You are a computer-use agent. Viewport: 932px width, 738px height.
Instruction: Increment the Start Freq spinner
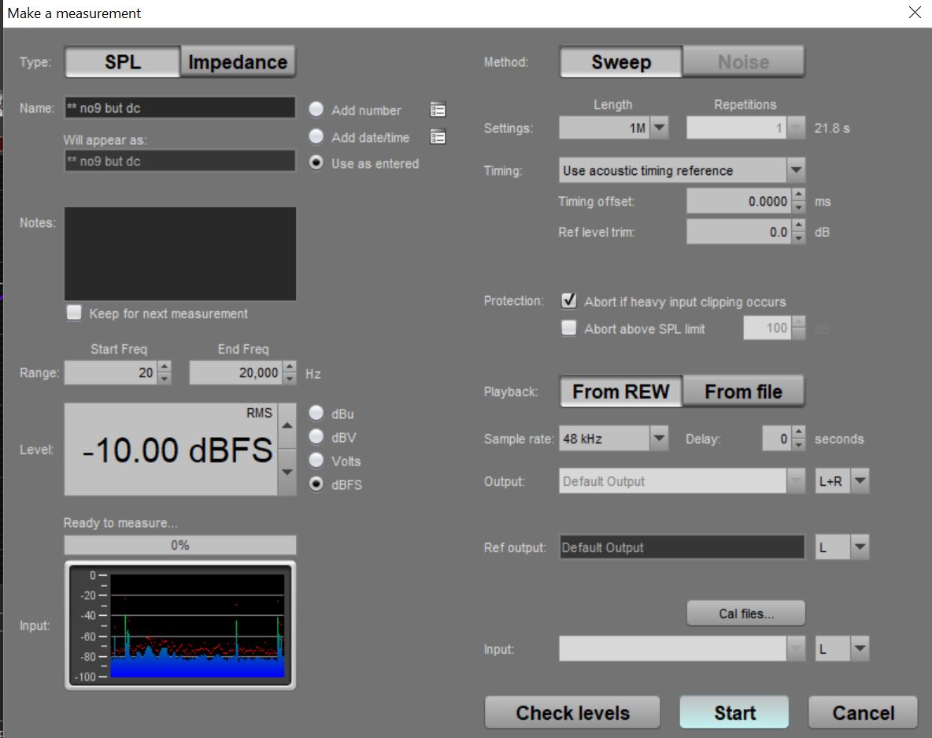[164, 367]
